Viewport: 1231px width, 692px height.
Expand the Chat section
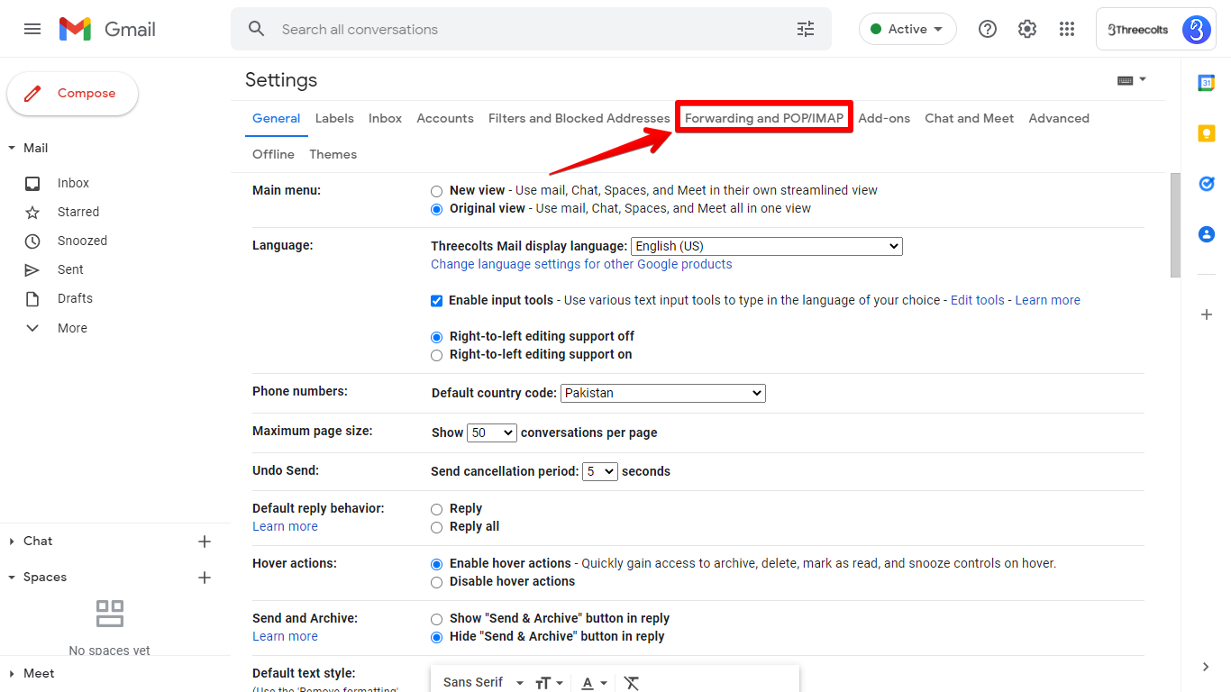coord(12,542)
